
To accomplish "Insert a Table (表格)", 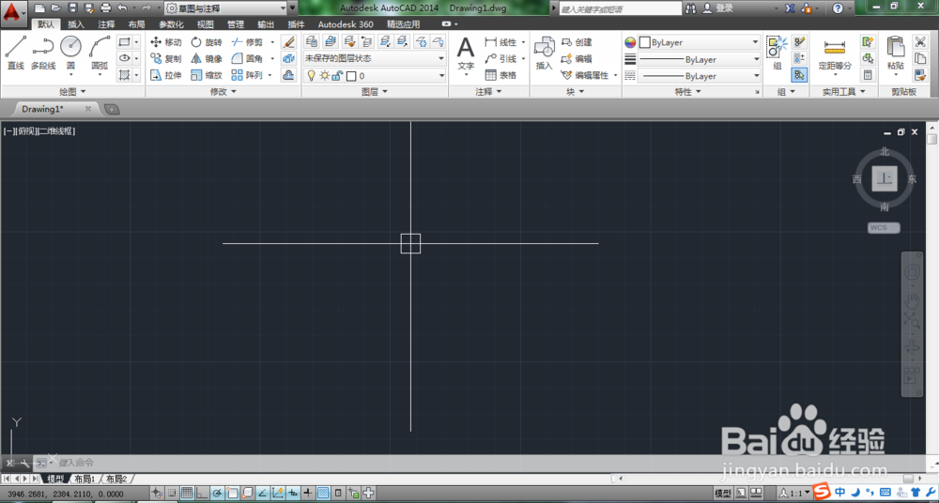I will pyautogui.click(x=500, y=75).
